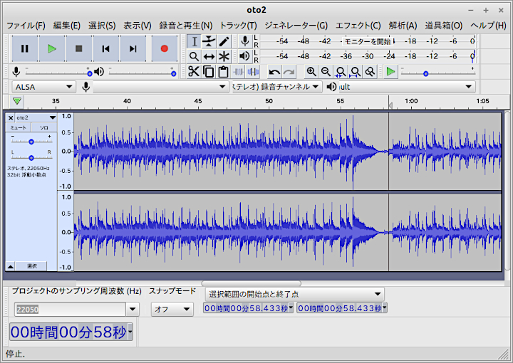Expand the スナップモード オフ dropdown
Screen dimensions: 513x363
click(x=172, y=309)
